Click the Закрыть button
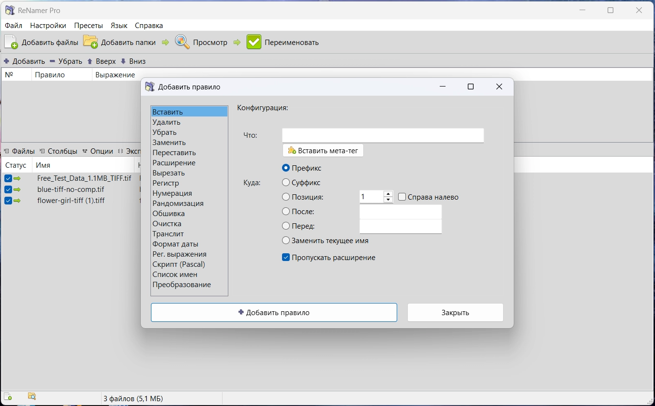Viewport: 655px width, 406px height. point(455,313)
